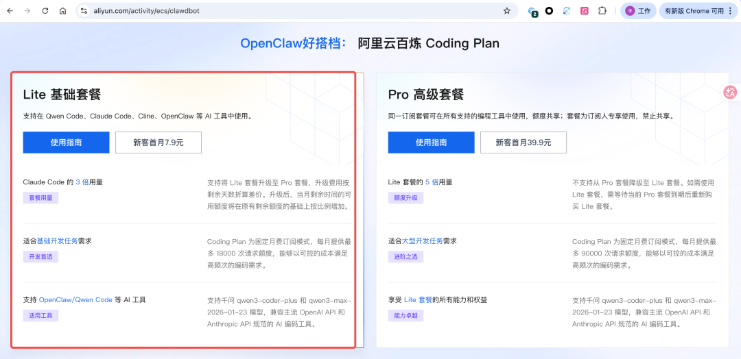Click the Pro card qwen3-coder-plus model paragraph
741x359 pixels.
[x=644, y=312]
